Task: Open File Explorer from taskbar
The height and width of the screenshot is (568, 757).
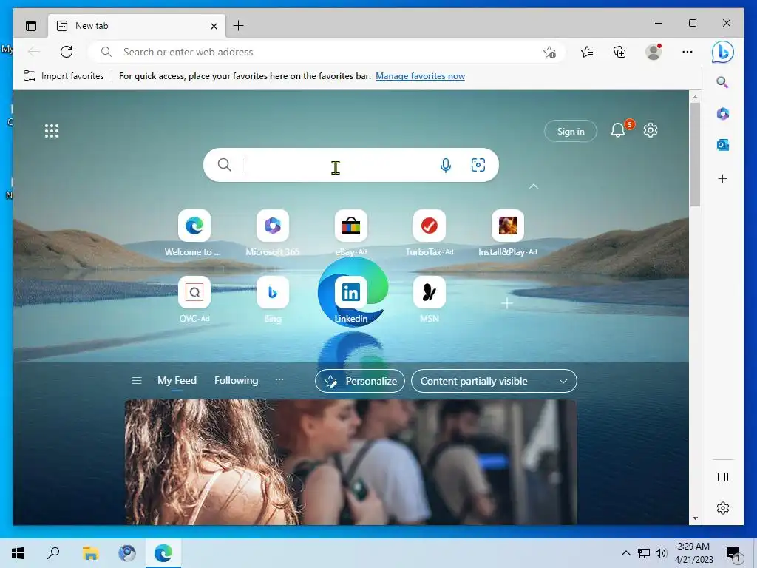Action: (90, 553)
